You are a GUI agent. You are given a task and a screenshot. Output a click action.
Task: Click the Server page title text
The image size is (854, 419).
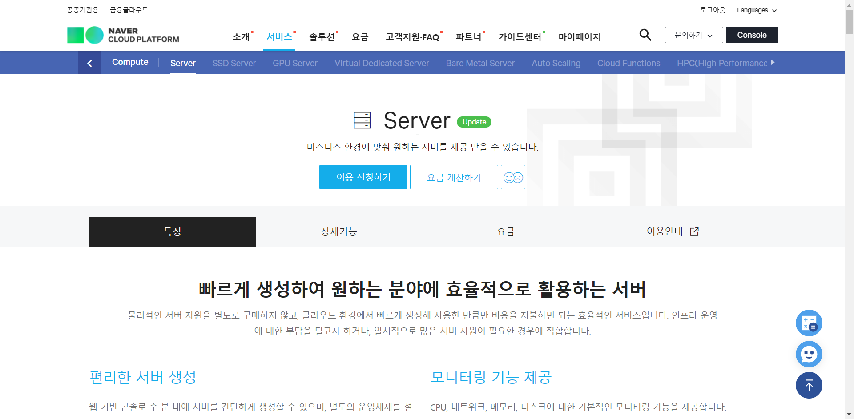tap(417, 121)
